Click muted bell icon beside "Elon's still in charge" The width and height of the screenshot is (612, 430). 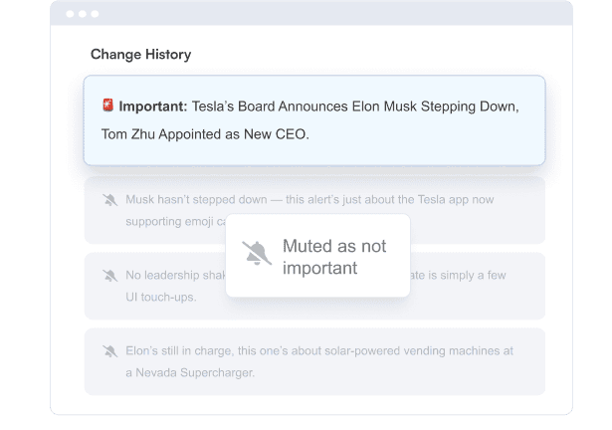point(109,350)
